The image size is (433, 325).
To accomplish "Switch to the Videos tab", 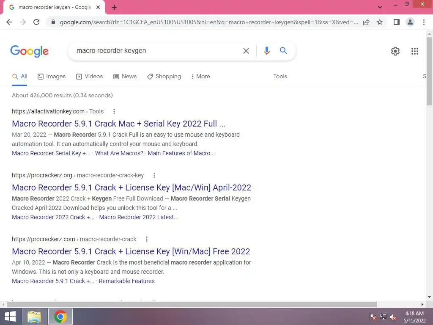I will tap(90, 77).
